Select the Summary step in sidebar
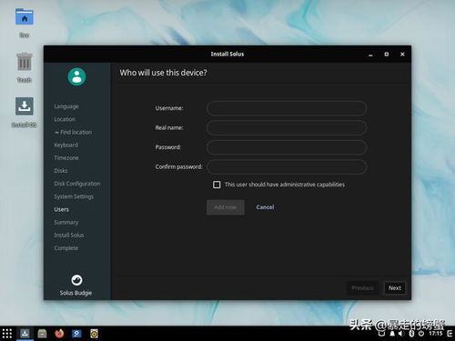455x341 pixels. (x=66, y=222)
